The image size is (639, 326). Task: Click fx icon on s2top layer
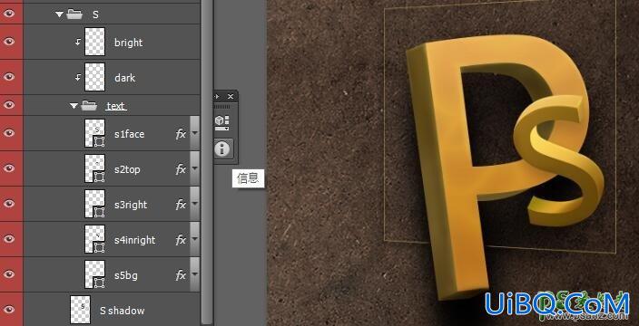tap(181, 169)
